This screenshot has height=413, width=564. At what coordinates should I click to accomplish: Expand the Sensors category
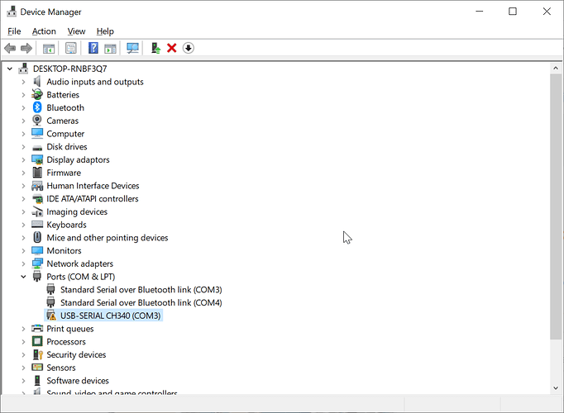click(x=23, y=368)
